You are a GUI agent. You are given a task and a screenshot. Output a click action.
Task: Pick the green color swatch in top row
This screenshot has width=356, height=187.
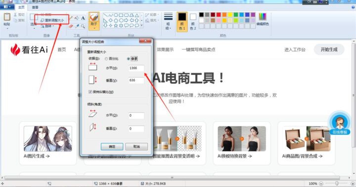pyautogui.click(x=236, y=15)
